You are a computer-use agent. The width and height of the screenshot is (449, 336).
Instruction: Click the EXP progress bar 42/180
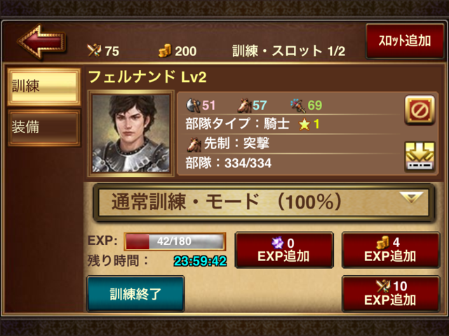coord(175,241)
